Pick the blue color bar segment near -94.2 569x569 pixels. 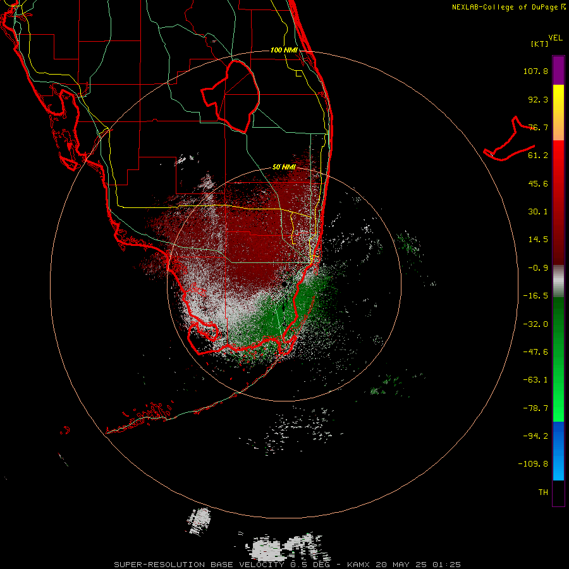(558, 451)
